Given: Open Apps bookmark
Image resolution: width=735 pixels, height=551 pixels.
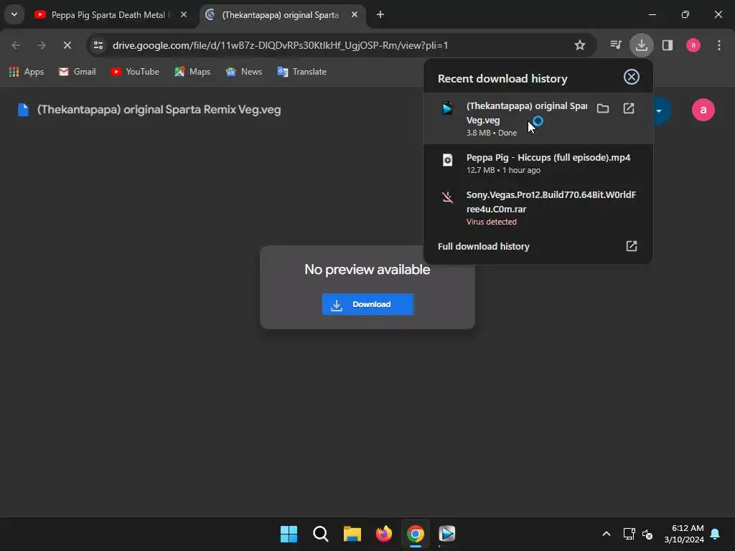Looking at the screenshot, I should (27, 72).
